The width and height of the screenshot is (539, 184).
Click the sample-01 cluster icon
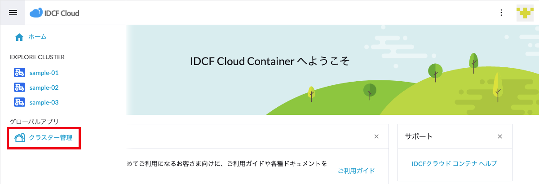click(19, 72)
